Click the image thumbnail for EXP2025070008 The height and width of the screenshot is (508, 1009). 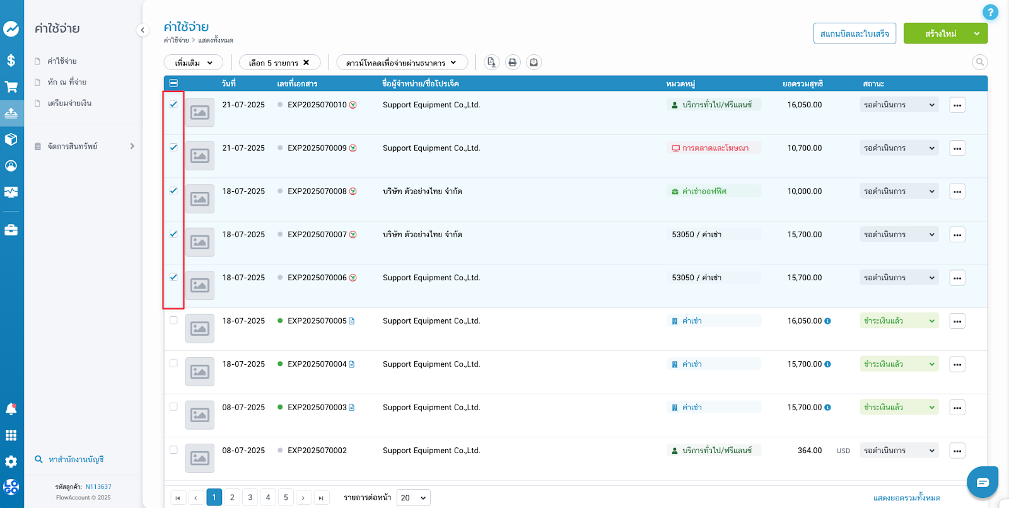(200, 199)
